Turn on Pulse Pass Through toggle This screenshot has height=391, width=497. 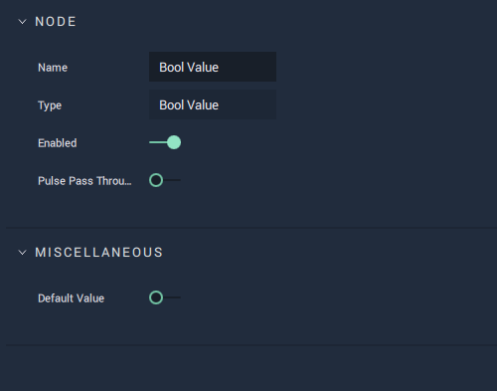tap(165, 180)
